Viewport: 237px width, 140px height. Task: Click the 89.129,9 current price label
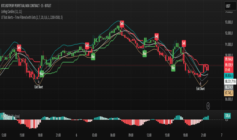229,65
